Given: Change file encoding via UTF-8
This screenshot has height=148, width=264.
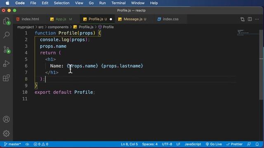Looking at the screenshot, I should tap(167, 144).
